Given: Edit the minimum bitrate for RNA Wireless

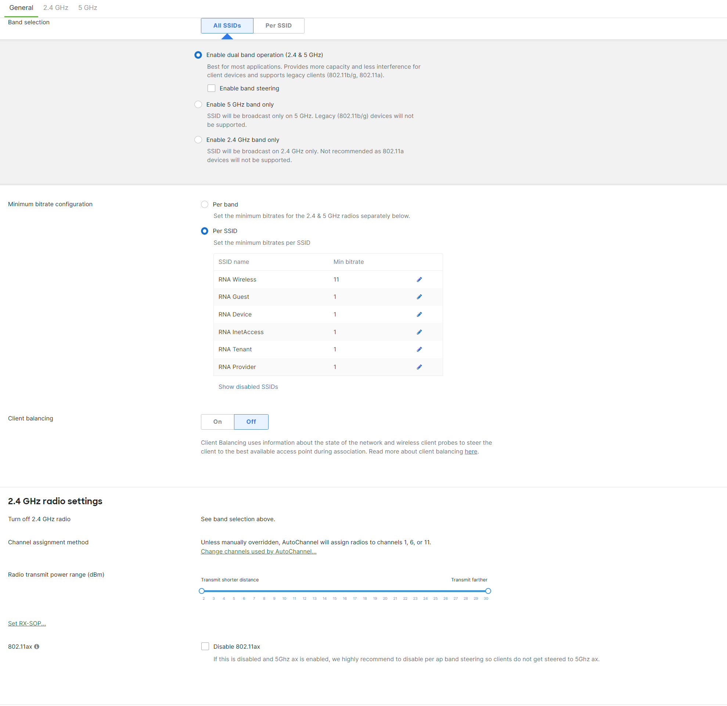Looking at the screenshot, I should [x=419, y=279].
